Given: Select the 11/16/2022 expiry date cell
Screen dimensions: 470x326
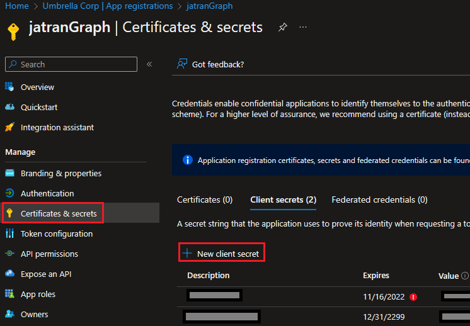Looking at the screenshot, I should (384, 296).
